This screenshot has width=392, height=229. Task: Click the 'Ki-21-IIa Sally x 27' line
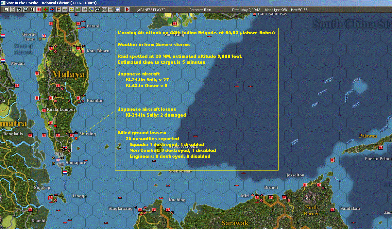(x=147, y=80)
